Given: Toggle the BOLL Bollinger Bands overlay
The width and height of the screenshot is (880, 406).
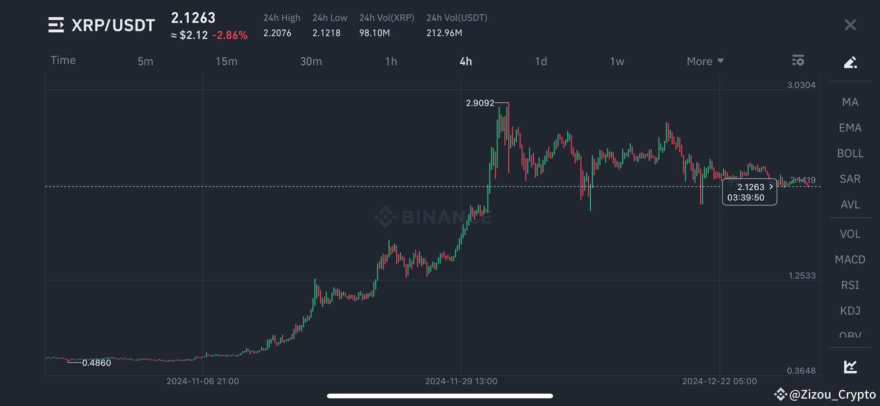Looking at the screenshot, I should (x=850, y=153).
